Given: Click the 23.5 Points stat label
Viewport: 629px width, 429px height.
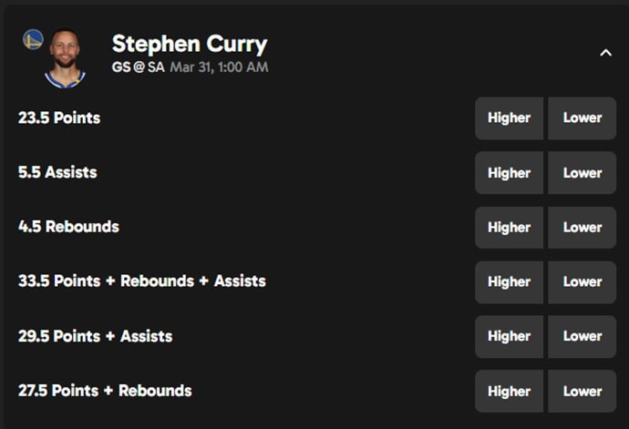Looking at the screenshot, I should (59, 117).
